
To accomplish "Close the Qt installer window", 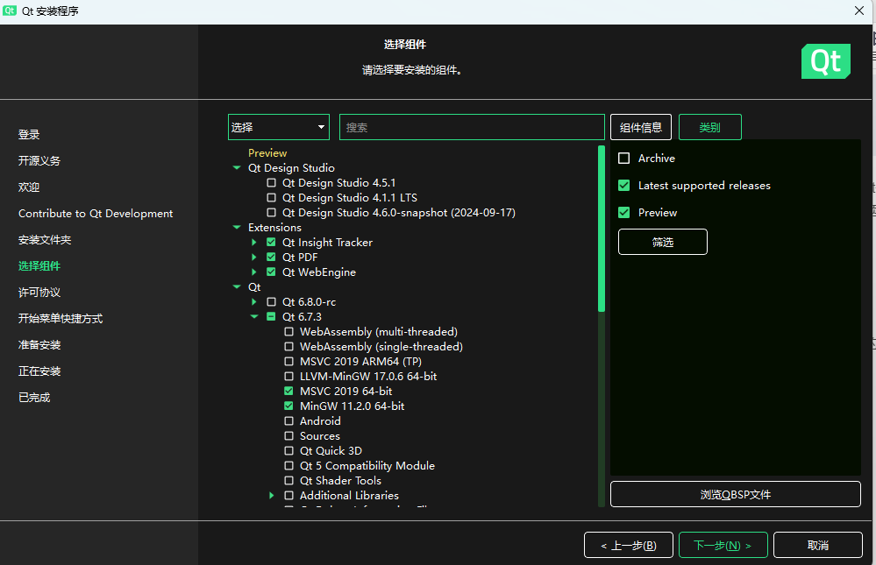I will point(859,11).
